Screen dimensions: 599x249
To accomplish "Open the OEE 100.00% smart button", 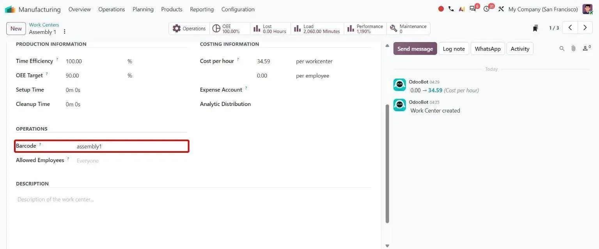I will 230,28.
